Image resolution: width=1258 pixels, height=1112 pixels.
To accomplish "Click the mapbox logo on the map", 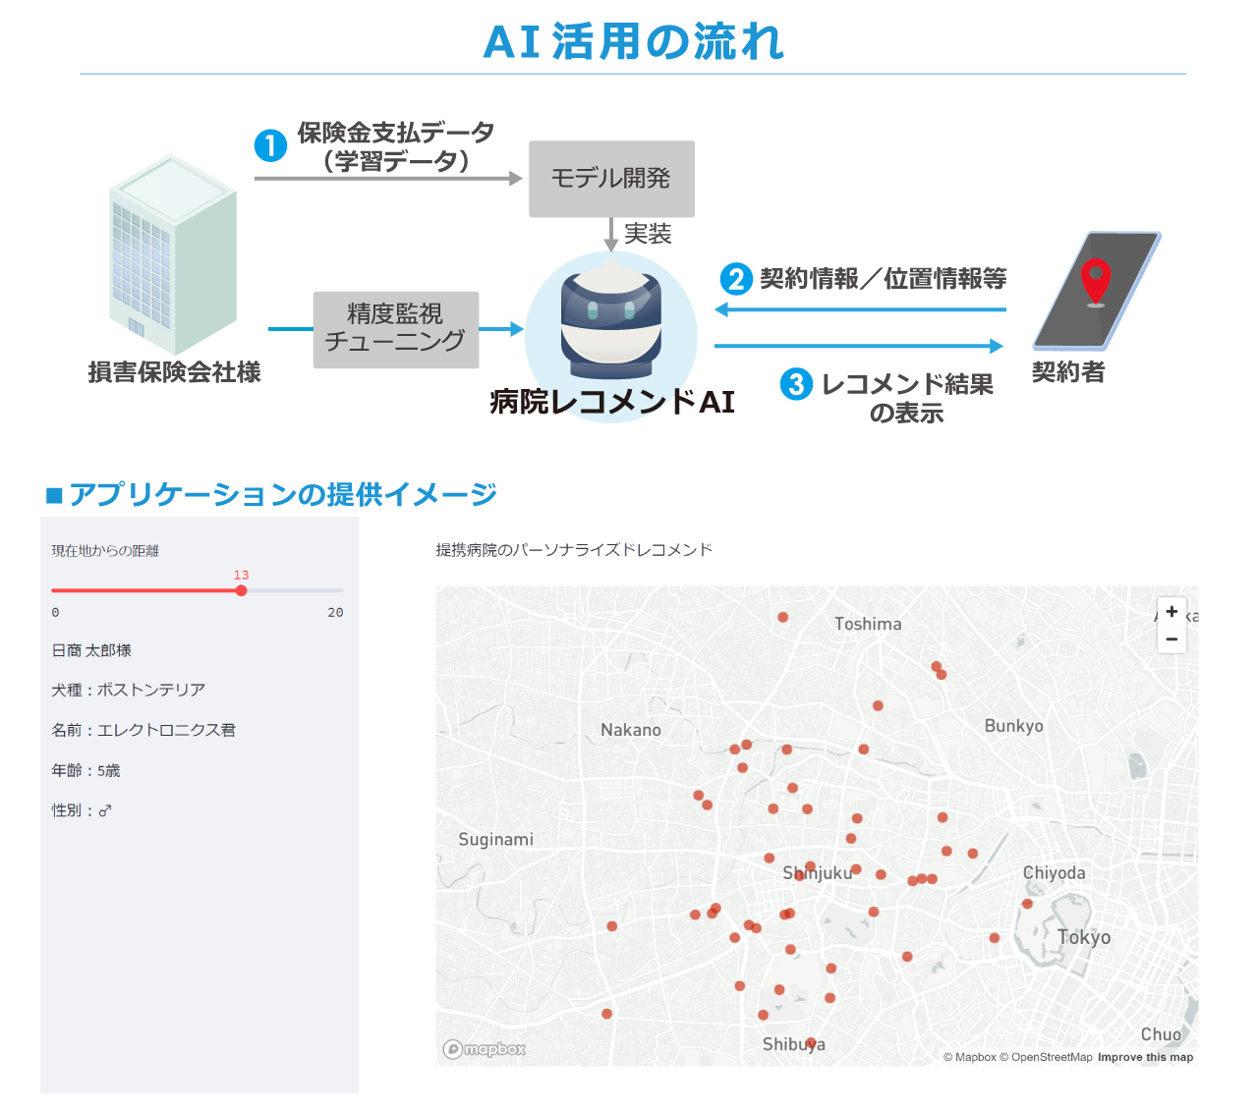I will coord(485,1049).
